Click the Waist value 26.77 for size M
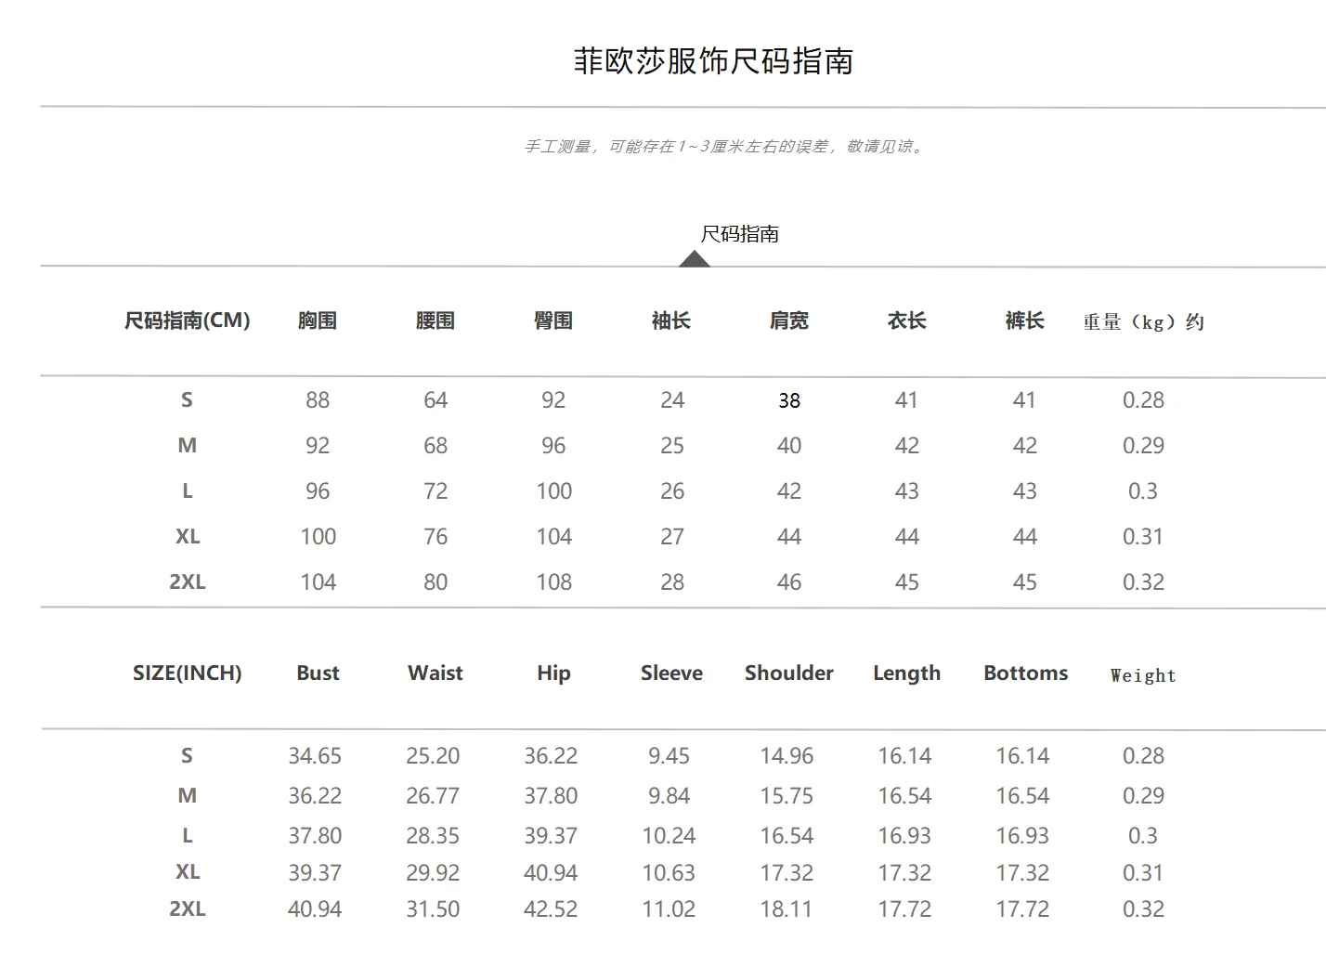 433,796
